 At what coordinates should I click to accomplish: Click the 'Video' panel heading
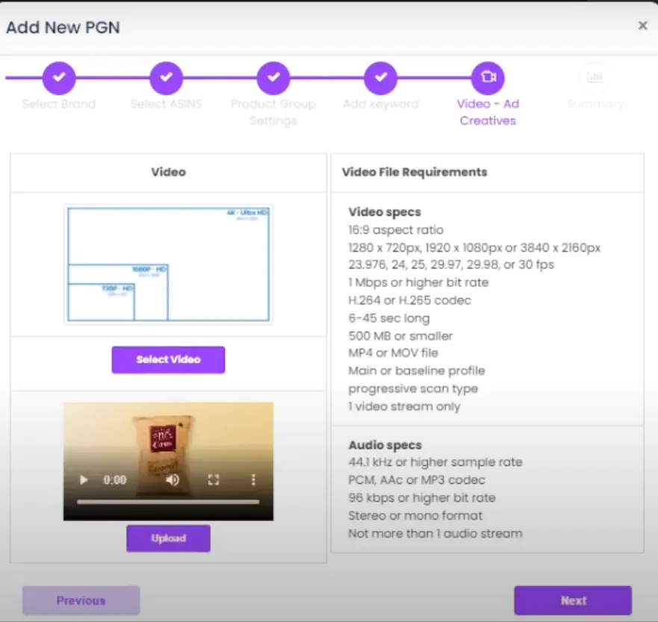tap(168, 172)
